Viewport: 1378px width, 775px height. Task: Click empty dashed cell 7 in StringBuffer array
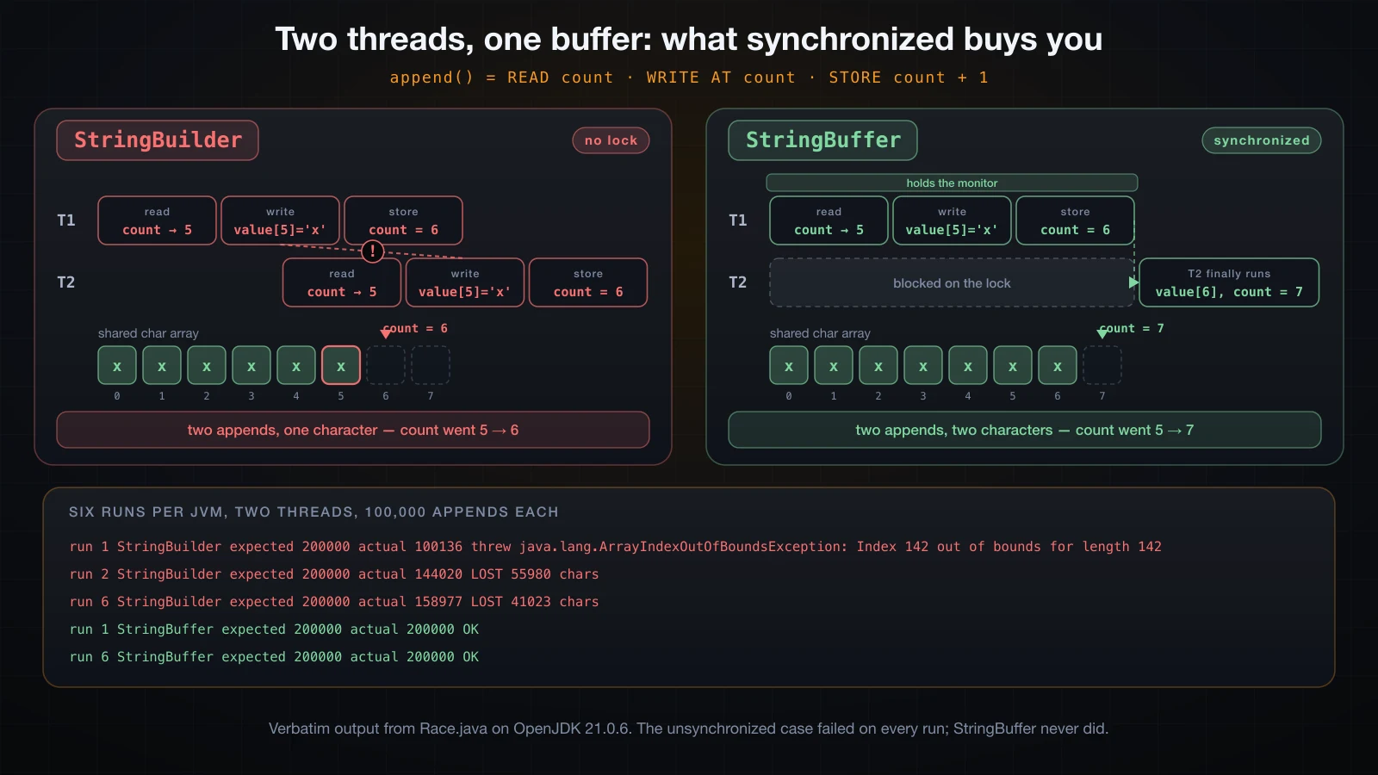coord(1102,365)
